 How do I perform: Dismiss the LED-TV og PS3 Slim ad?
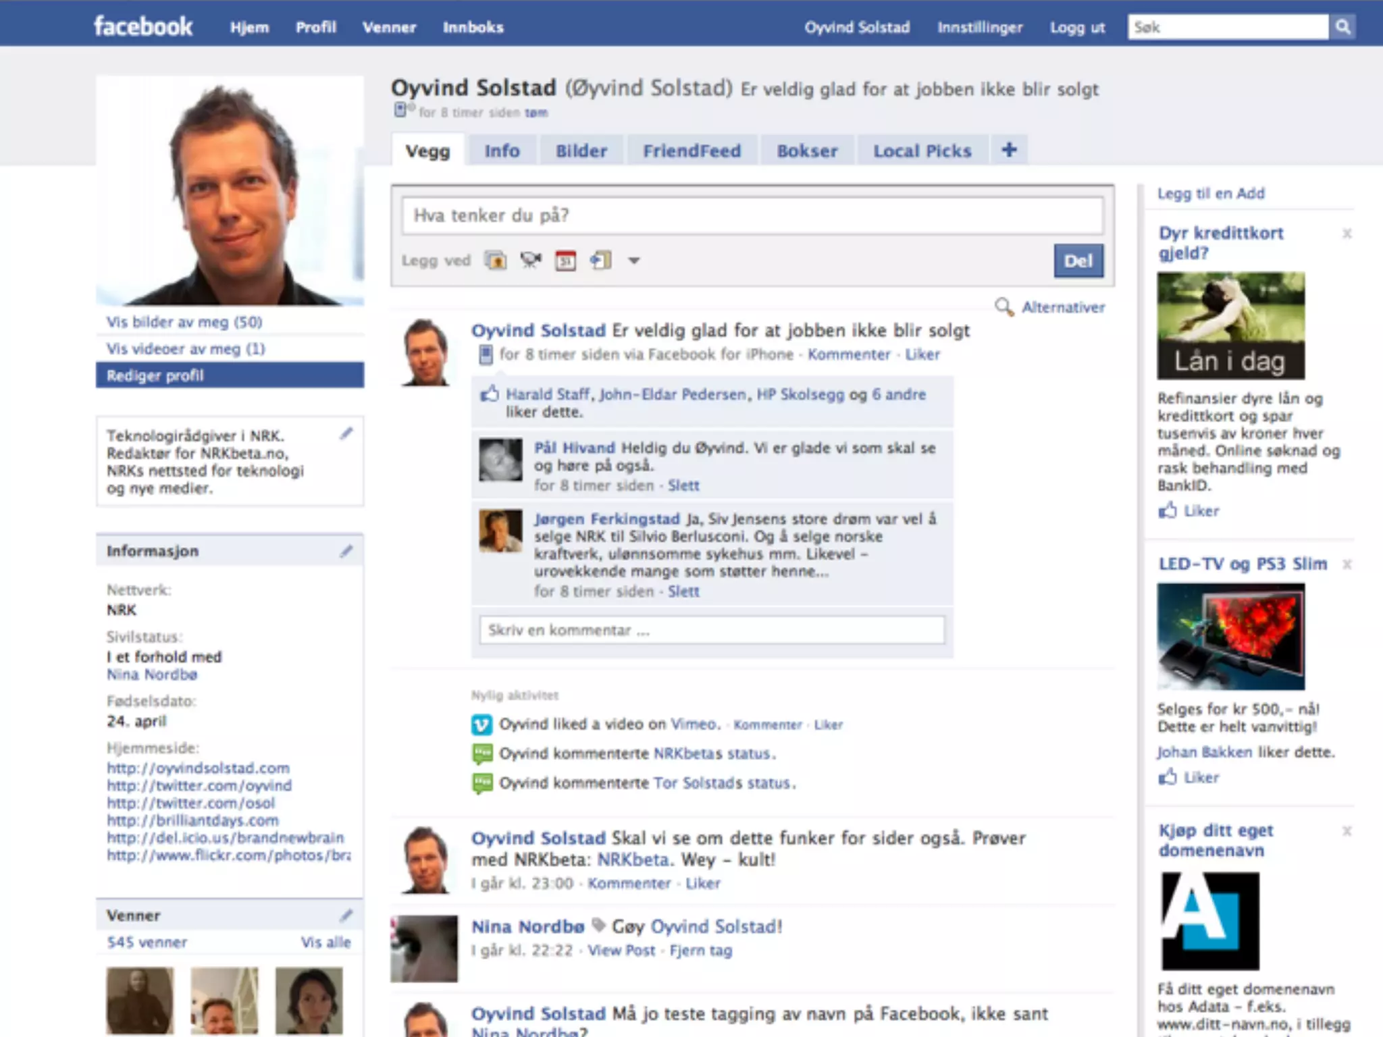pyautogui.click(x=1347, y=564)
